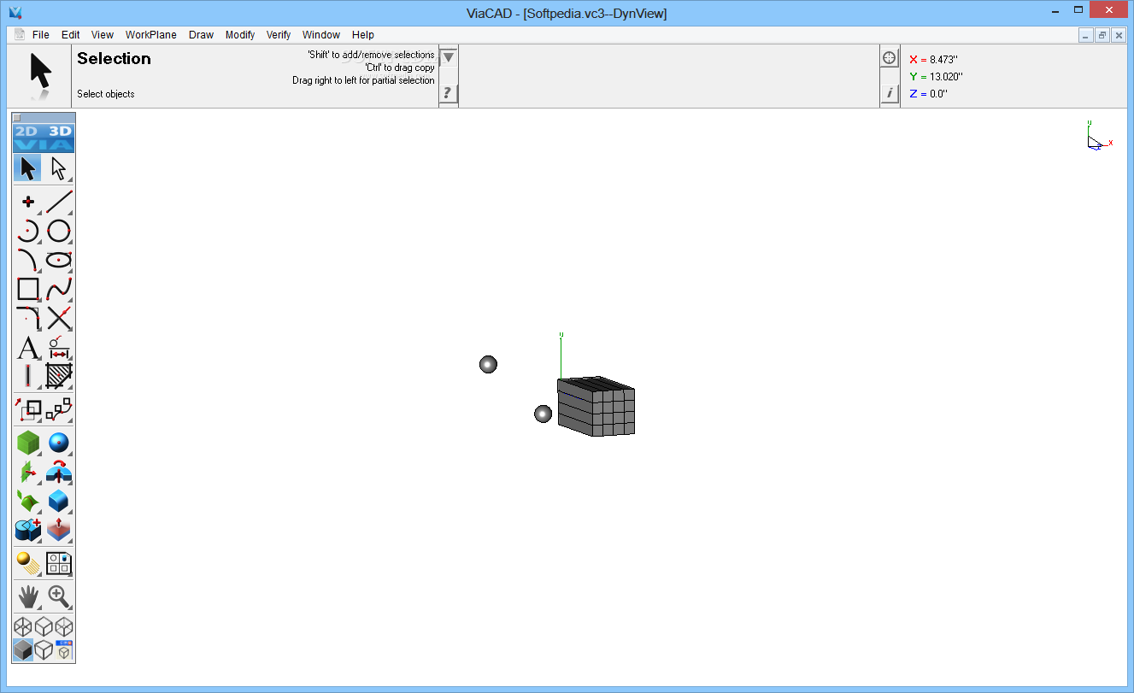1134x693 pixels.
Task: Click the X coordinate value 8.473"
Action: click(x=943, y=60)
